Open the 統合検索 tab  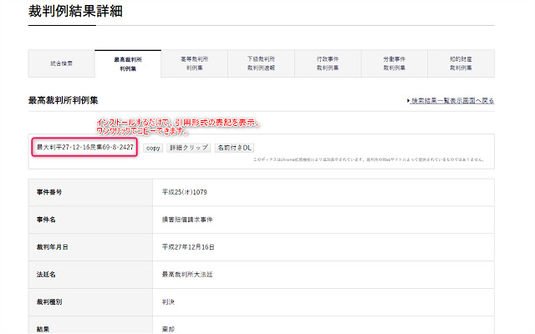[x=61, y=63]
